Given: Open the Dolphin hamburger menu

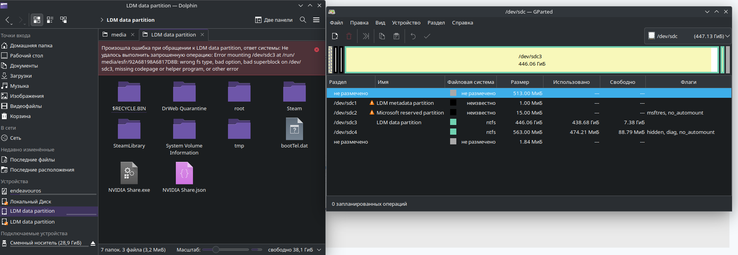Looking at the screenshot, I should coord(316,20).
